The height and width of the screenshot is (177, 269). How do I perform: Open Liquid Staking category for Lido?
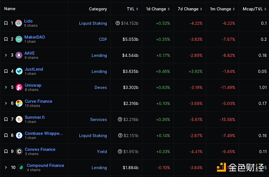click(x=93, y=23)
